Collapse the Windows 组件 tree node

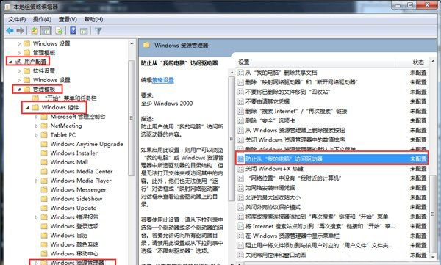(28, 108)
